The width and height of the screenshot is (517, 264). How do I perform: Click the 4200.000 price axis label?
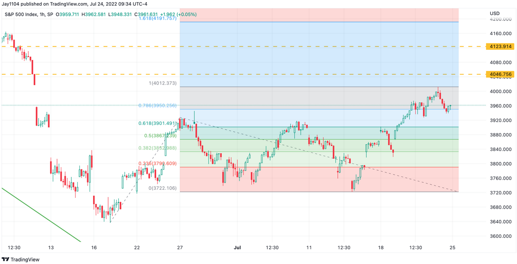501,19
